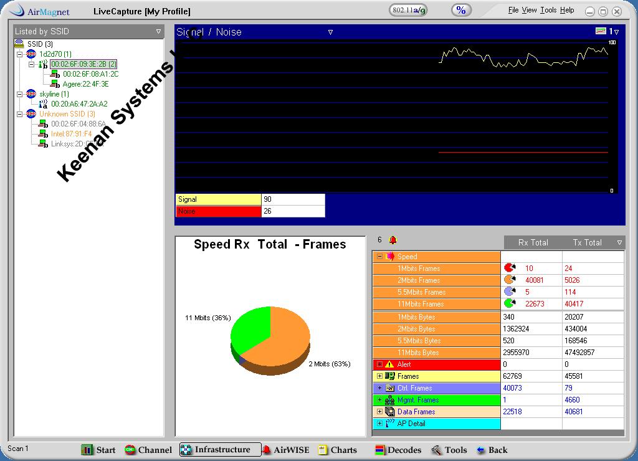Select the Unknown SSID icon

(31, 114)
